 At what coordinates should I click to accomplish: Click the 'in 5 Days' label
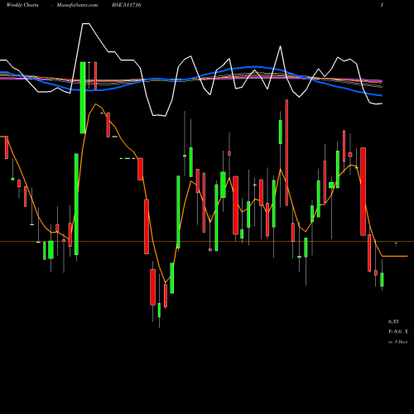[x=397, y=342]
